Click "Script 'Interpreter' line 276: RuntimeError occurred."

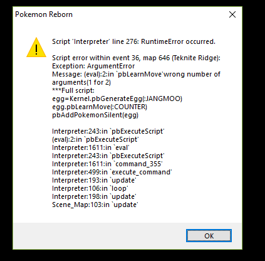(x=133, y=41)
